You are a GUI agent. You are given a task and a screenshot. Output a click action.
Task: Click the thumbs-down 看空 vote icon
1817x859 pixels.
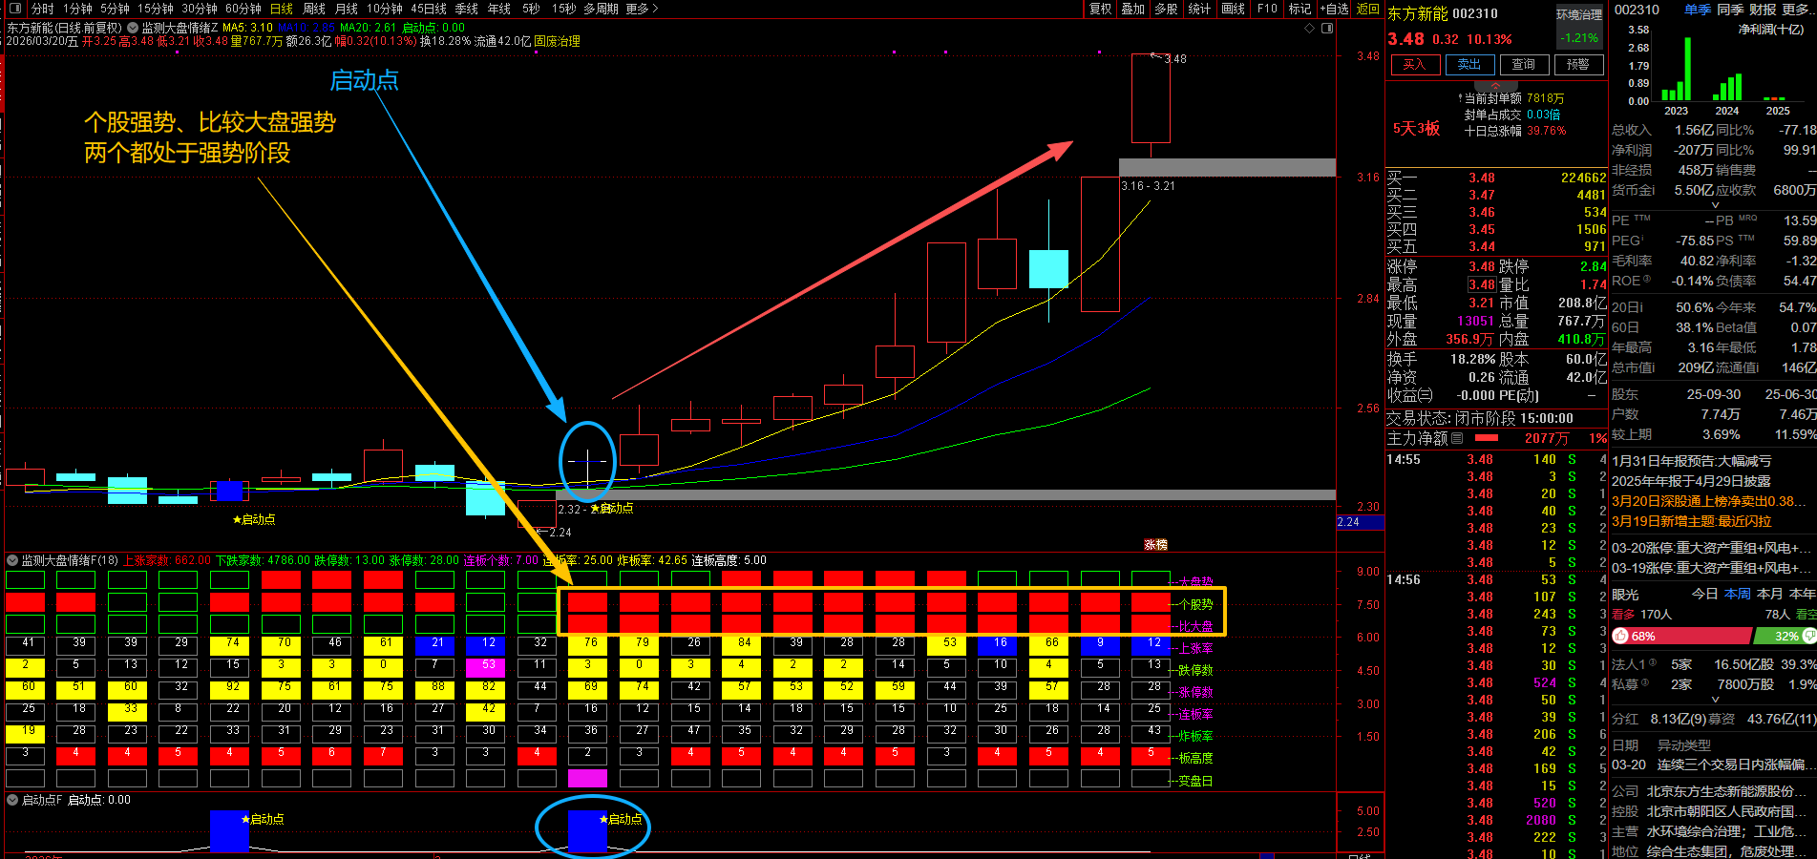click(x=1809, y=636)
